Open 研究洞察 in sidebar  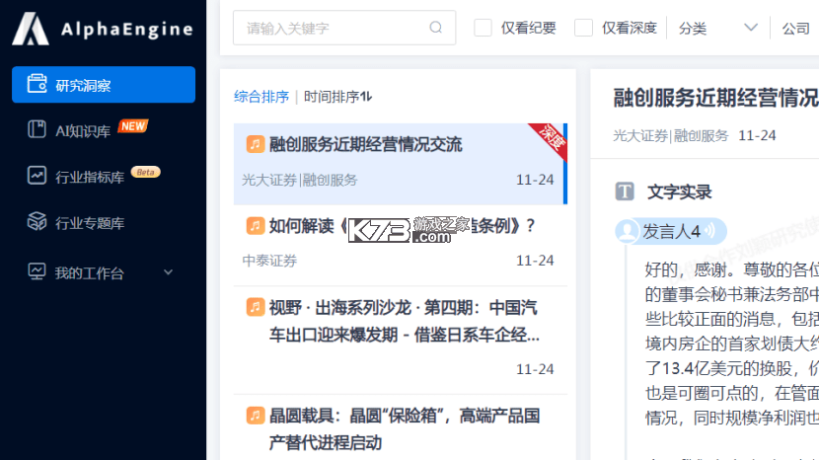pos(104,85)
